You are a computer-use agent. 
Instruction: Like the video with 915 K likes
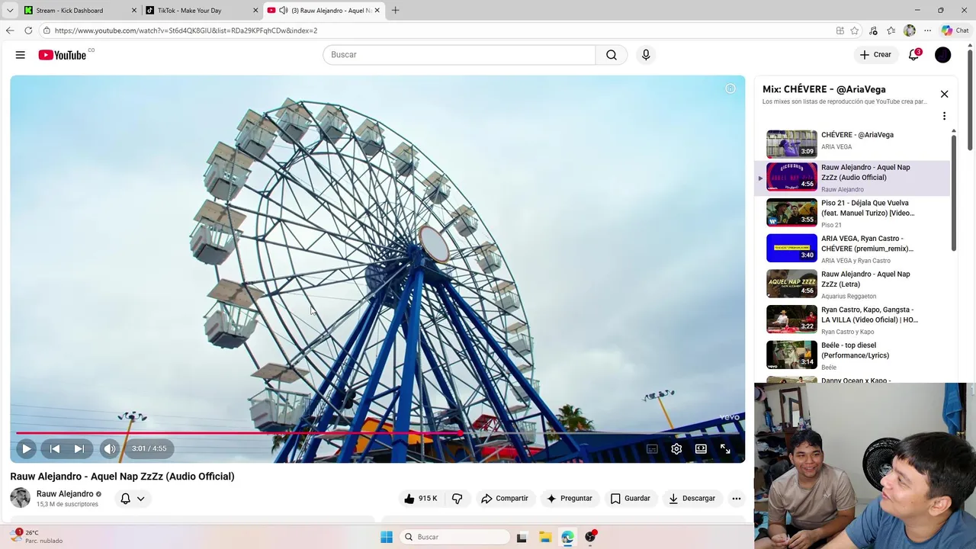click(x=421, y=499)
